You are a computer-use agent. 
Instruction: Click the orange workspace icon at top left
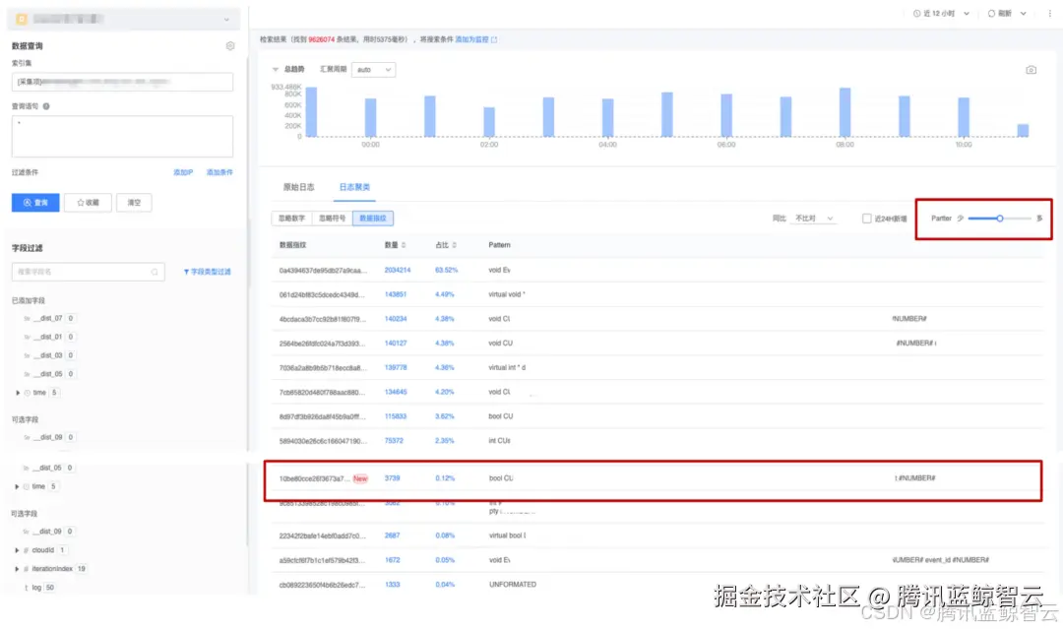pyautogui.click(x=21, y=19)
